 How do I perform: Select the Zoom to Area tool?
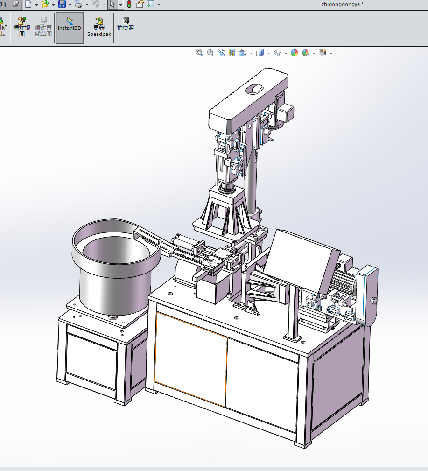210,53
